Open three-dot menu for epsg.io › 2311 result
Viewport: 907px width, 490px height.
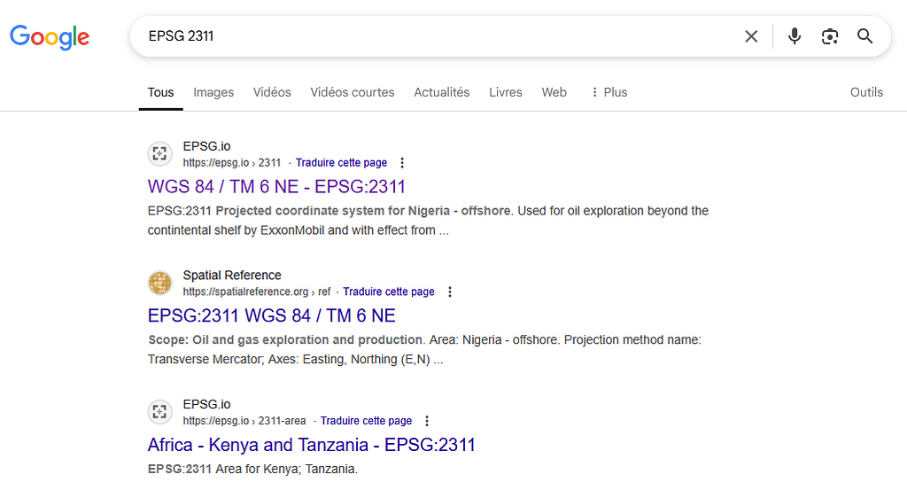click(x=402, y=162)
